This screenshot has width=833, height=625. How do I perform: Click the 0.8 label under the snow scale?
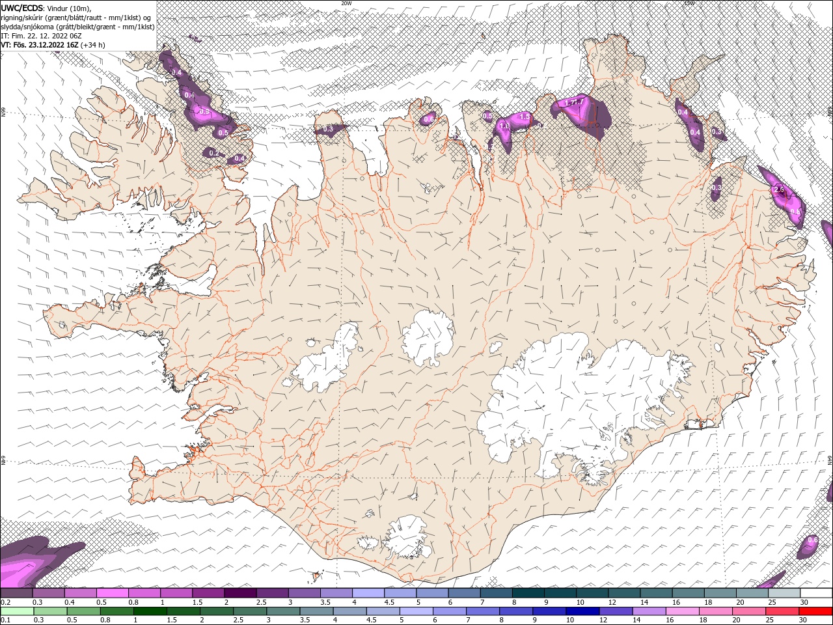(133, 602)
